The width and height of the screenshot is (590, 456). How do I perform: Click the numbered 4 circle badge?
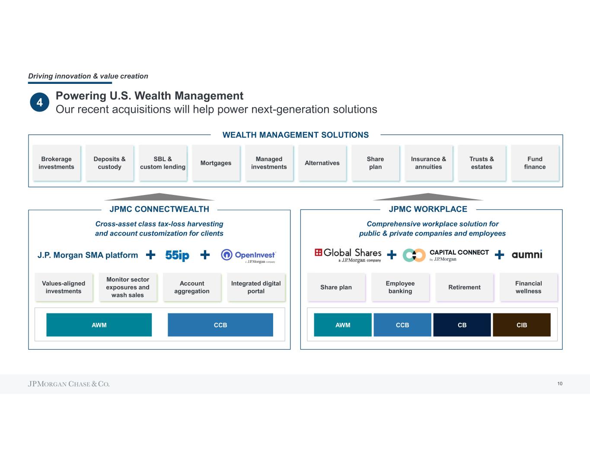[x=39, y=102]
